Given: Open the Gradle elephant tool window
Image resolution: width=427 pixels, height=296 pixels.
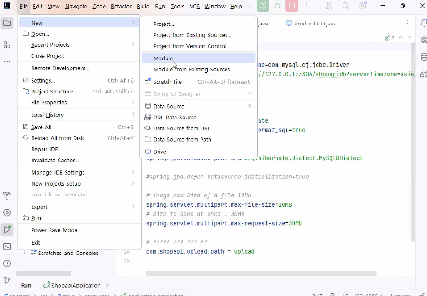Looking at the screenshot, I should (x=423, y=74).
